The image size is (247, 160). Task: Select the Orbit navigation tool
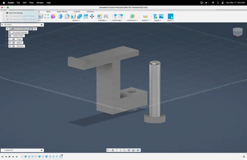click(x=108, y=150)
